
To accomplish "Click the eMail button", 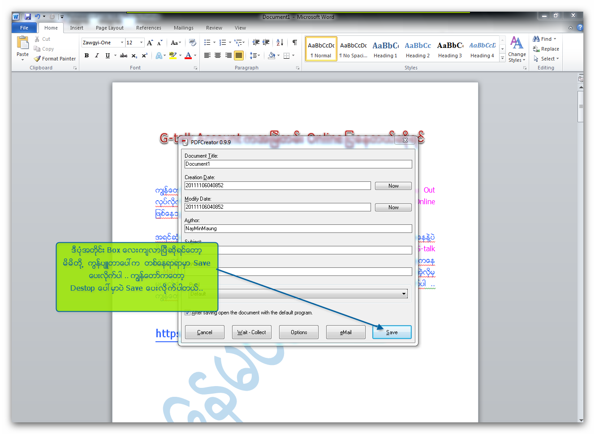I will 346,332.
